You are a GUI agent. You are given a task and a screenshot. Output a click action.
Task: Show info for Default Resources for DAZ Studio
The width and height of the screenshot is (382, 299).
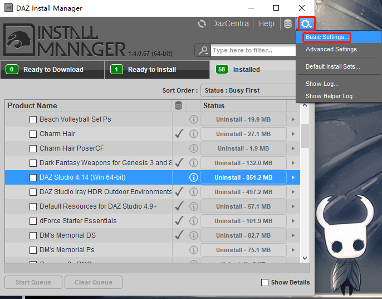click(x=194, y=206)
